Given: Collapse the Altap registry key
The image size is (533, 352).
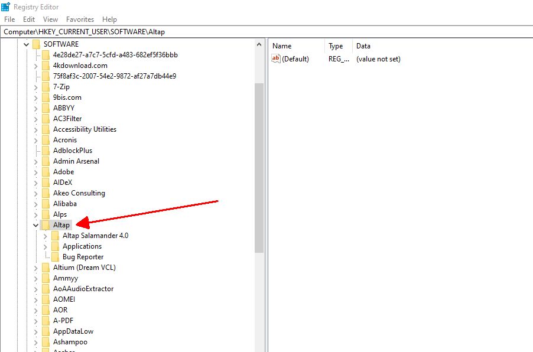Looking at the screenshot, I should click(x=35, y=225).
